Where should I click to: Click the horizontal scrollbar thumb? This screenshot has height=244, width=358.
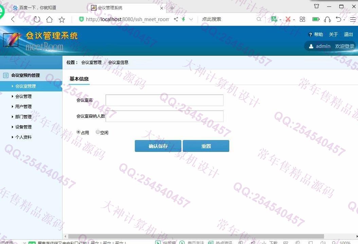196,236
